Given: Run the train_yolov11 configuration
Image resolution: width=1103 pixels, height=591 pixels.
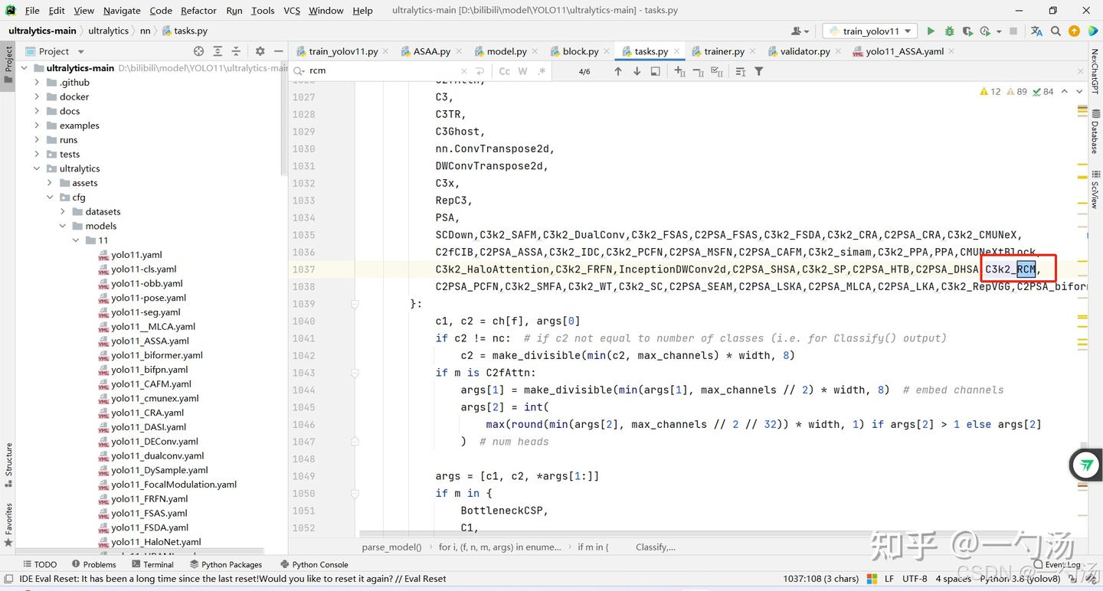Looking at the screenshot, I should click(x=931, y=31).
